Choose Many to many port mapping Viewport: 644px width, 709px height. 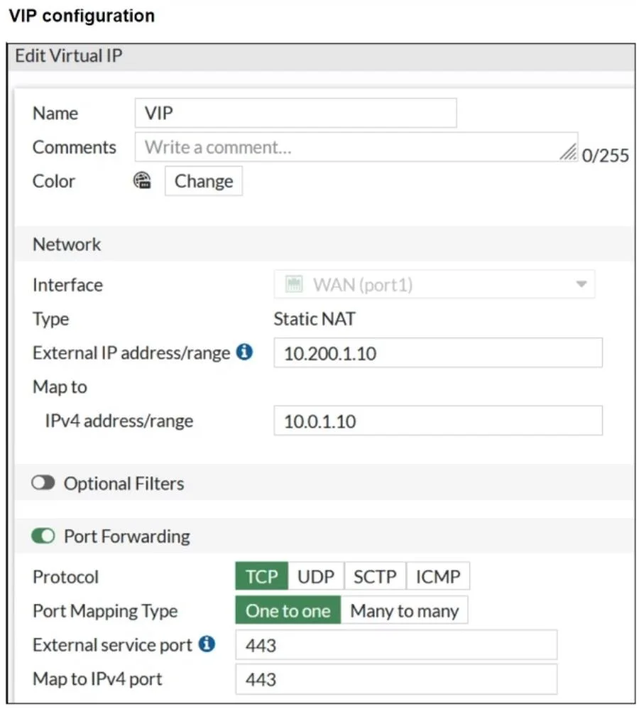coord(405,610)
